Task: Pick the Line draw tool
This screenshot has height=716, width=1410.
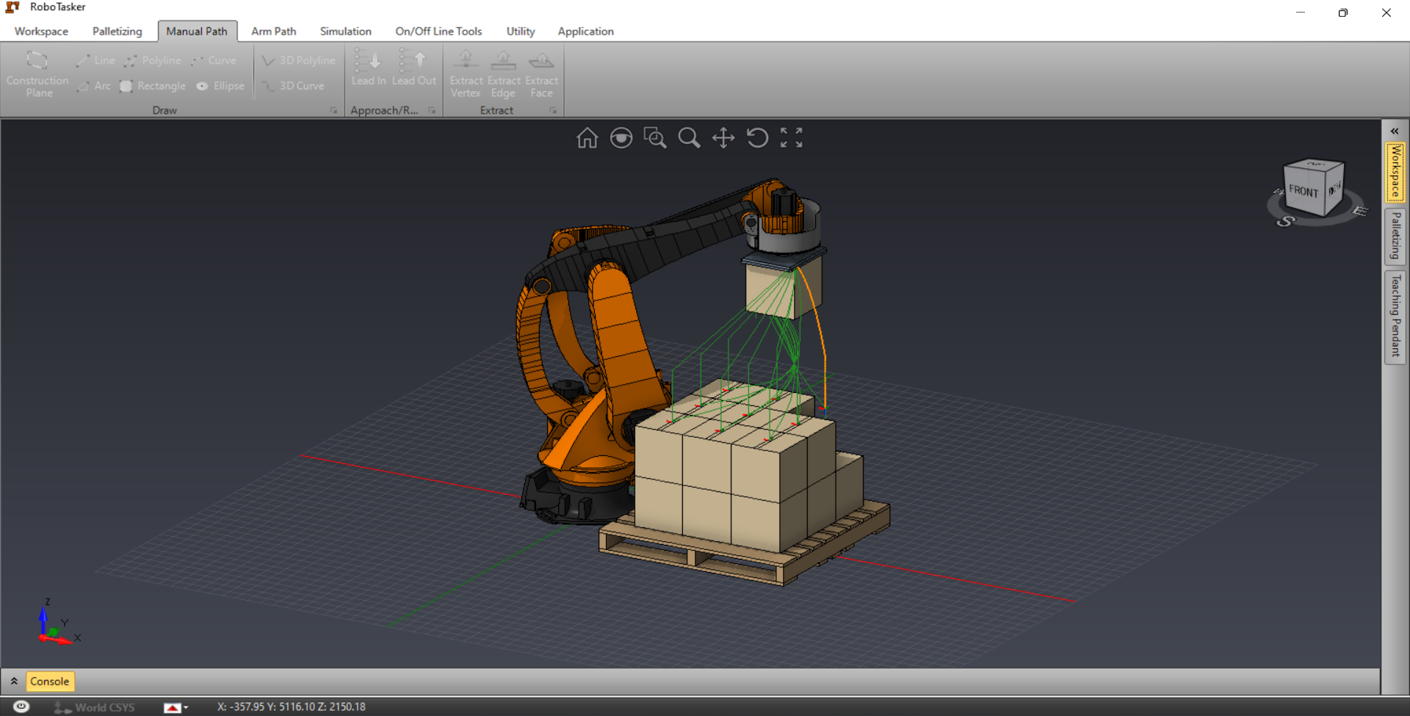Action: click(x=95, y=60)
